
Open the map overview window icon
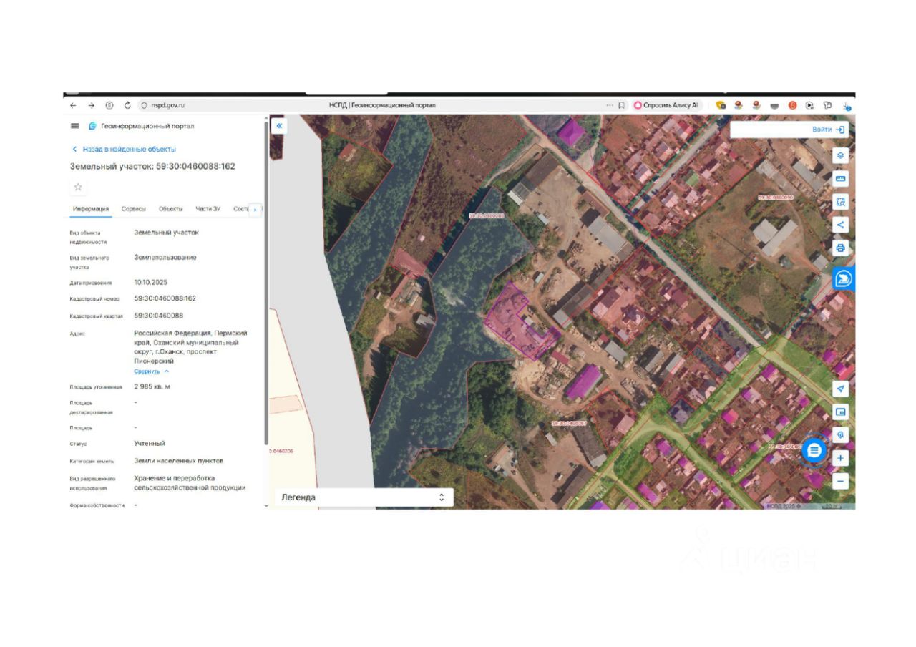click(841, 412)
